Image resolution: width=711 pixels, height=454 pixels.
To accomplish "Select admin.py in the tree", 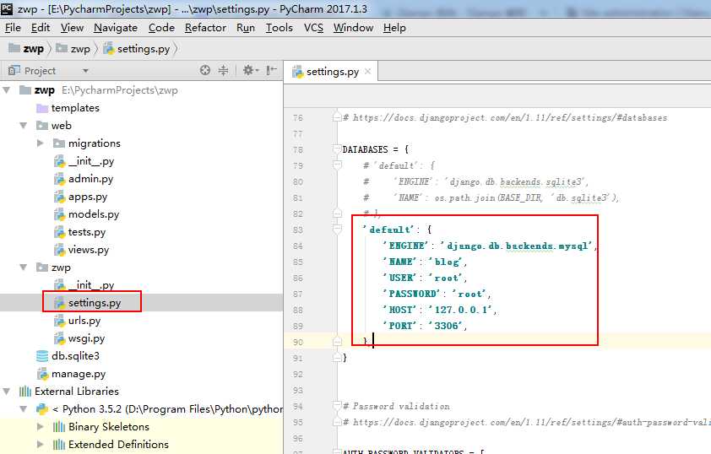I will (84, 179).
